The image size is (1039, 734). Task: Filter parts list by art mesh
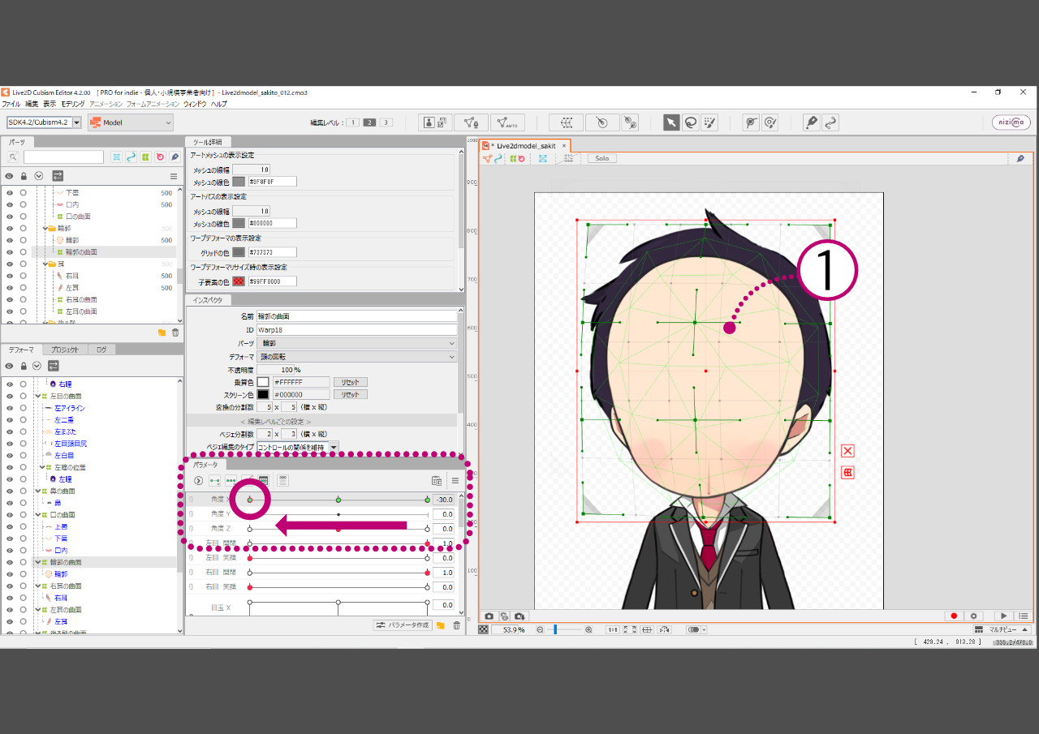[x=117, y=157]
